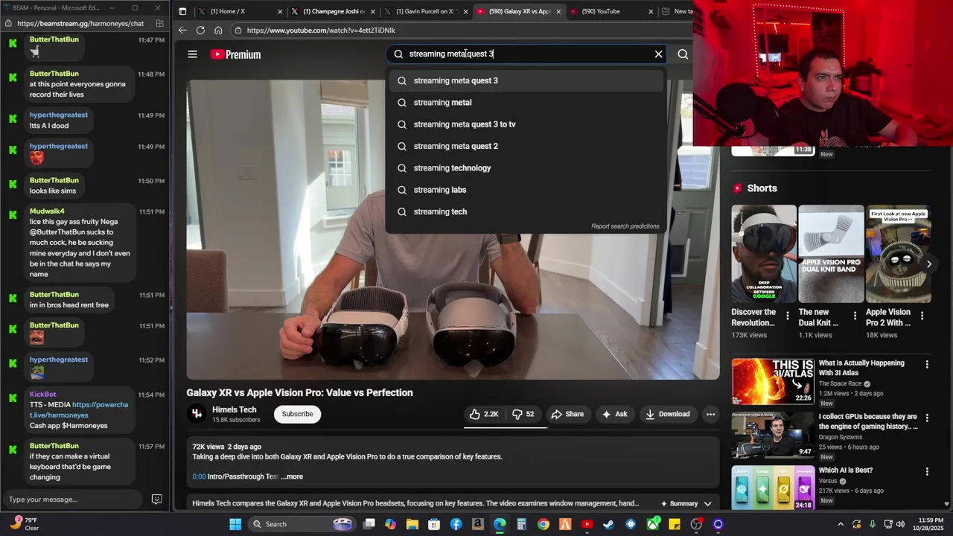Click the 'Himels Tech' channel name
Image resolution: width=953 pixels, height=536 pixels.
pos(234,409)
